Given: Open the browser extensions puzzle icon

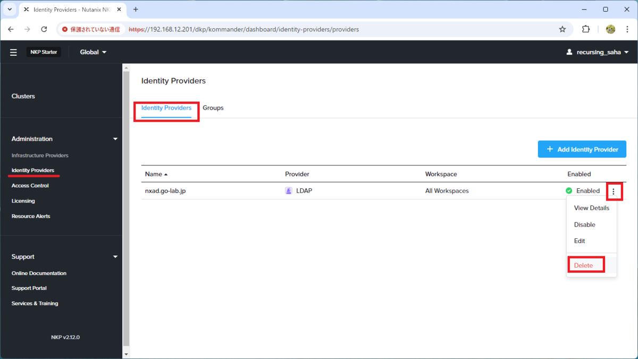Looking at the screenshot, I should coord(586,29).
